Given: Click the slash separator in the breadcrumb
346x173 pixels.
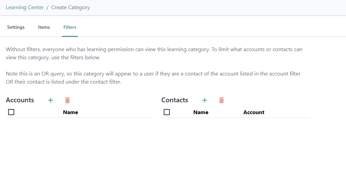Looking at the screenshot, I should coord(47,7).
